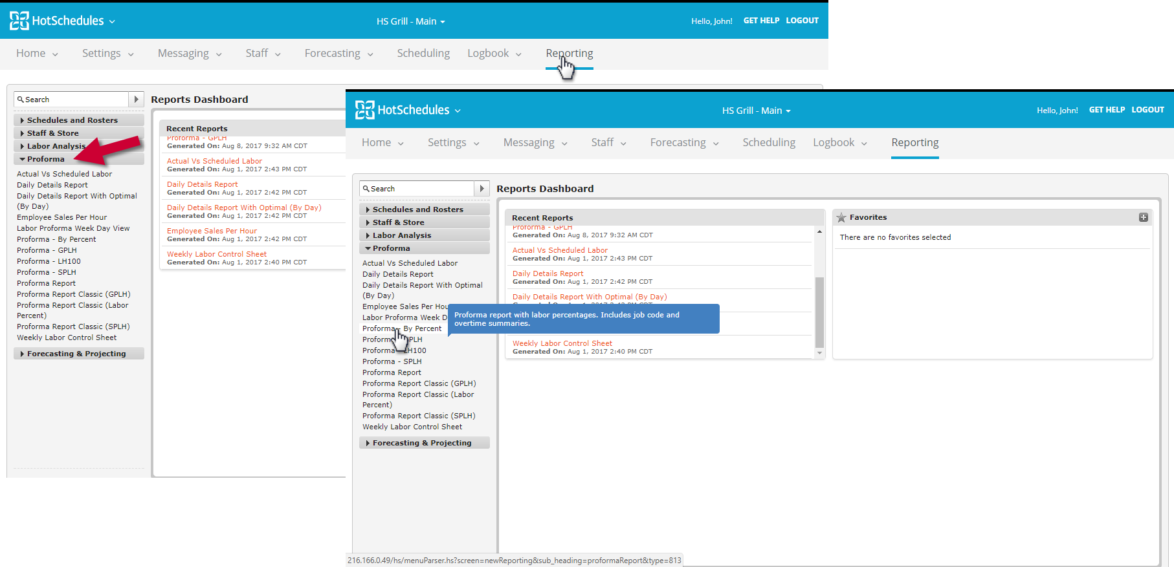Expand Forecasting & Projecting in the front window
Image resolution: width=1174 pixels, height=567 pixels.
(425, 443)
